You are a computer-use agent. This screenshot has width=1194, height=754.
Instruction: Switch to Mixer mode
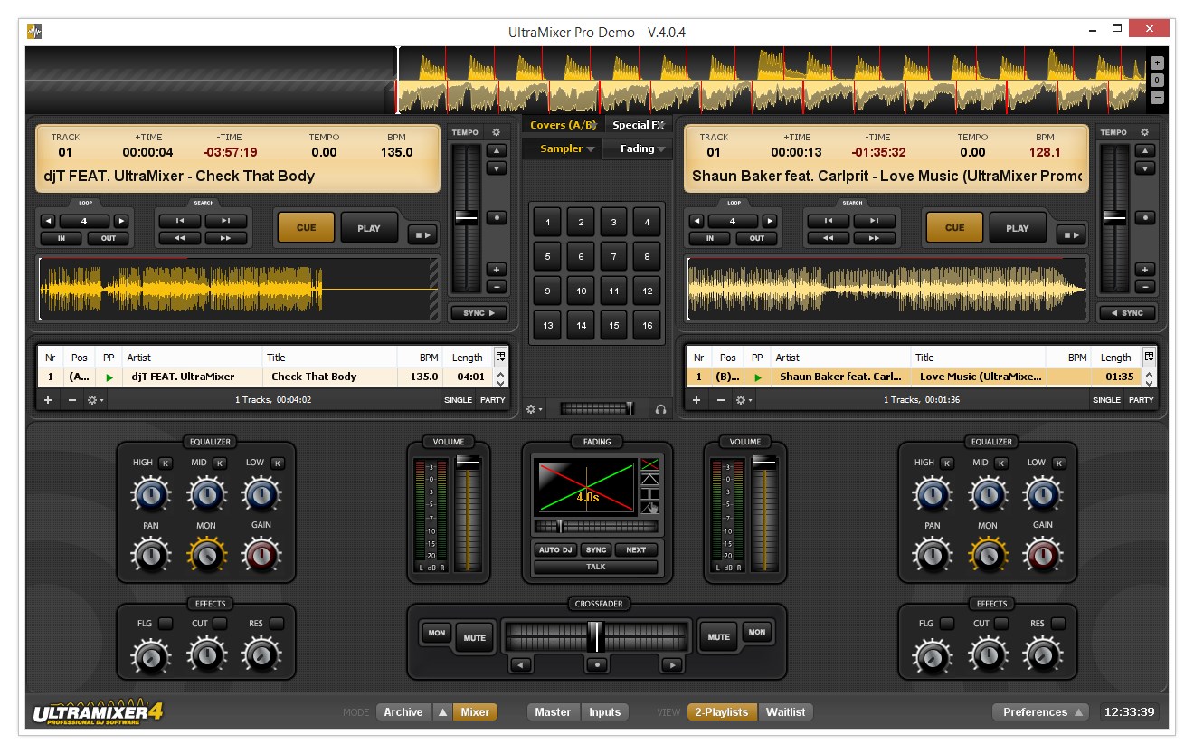click(475, 712)
